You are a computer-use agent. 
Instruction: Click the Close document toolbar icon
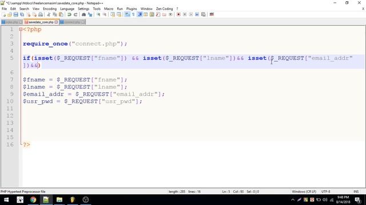click(x=28, y=14)
